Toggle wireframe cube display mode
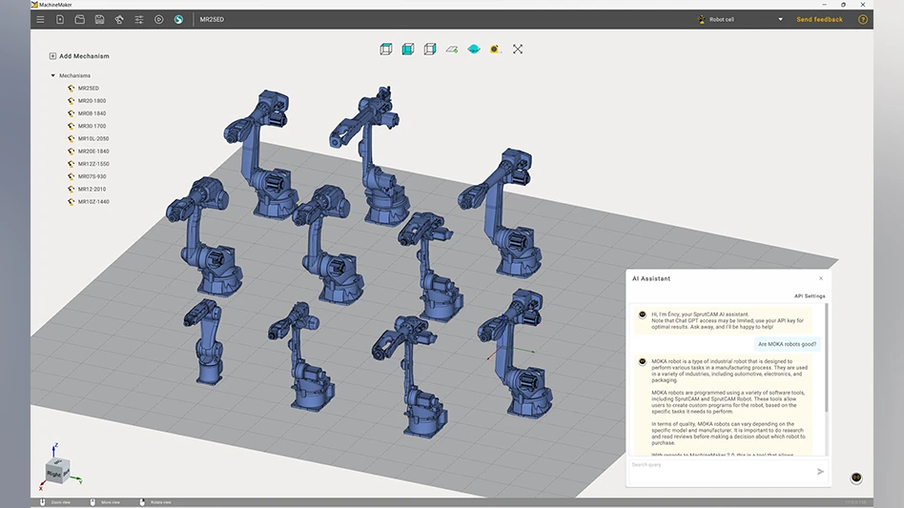This screenshot has width=904, height=508. (386, 49)
